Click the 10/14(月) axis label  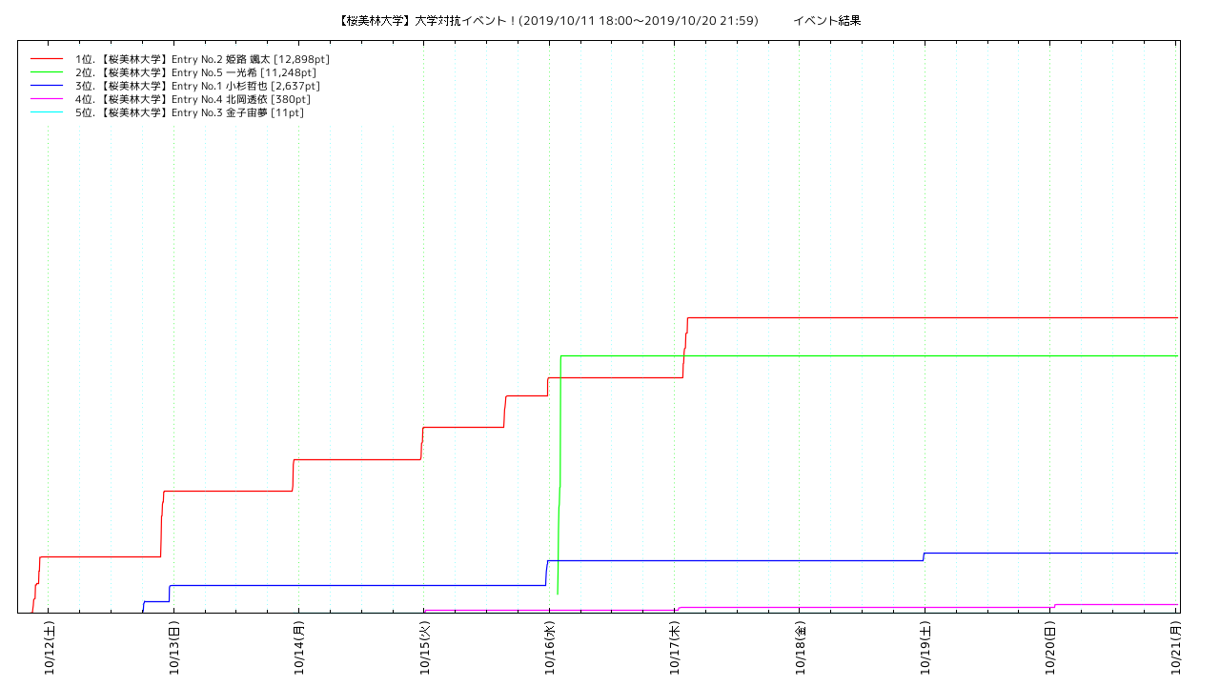[299, 648]
